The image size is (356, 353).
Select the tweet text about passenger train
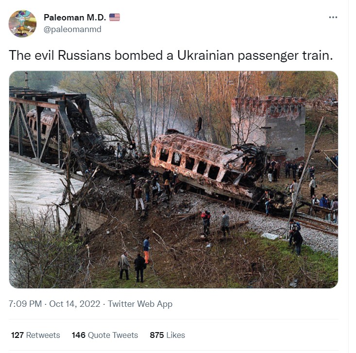click(171, 55)
